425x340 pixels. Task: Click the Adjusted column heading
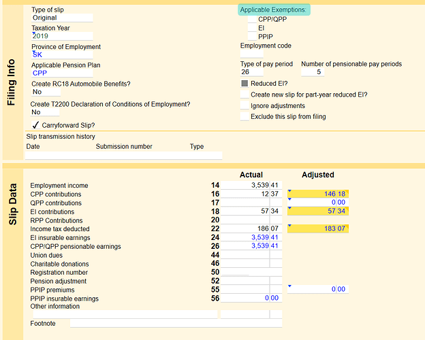(x=318, y=175)
